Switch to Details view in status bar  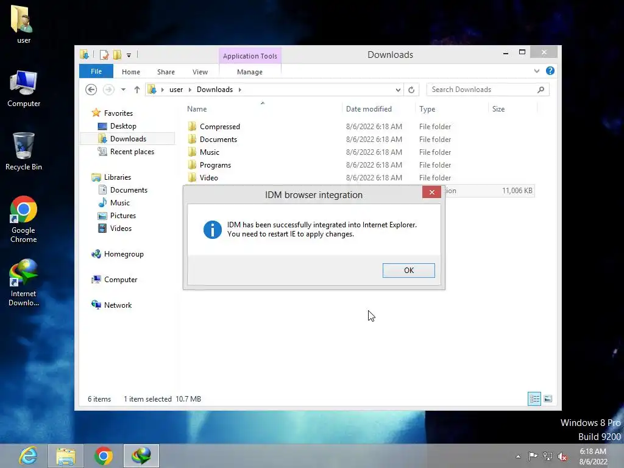(x=534, y=399)
